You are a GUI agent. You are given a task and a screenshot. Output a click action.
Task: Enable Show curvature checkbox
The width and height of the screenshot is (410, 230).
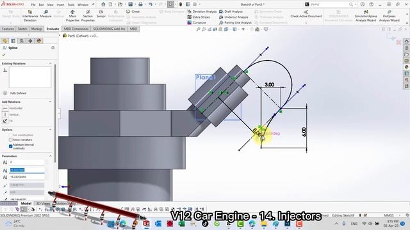pos(11,140)
